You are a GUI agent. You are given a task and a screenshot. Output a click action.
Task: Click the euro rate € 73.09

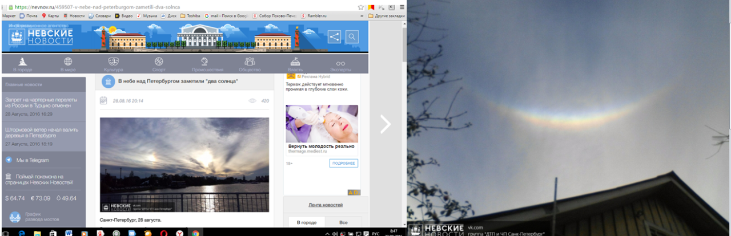click(x=41, y=198)
